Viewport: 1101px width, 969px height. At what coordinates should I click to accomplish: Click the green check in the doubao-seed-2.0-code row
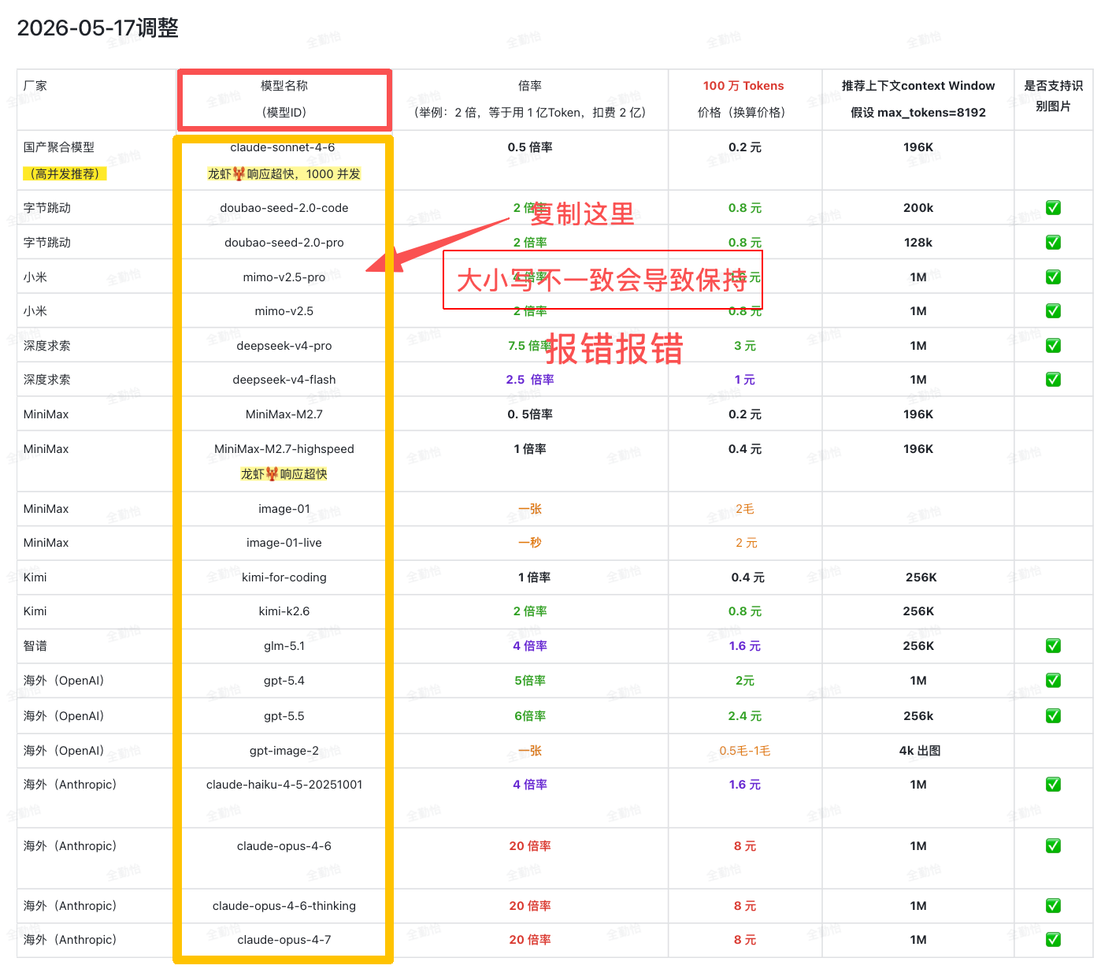pyautogui.click(x=1053, y=208)
